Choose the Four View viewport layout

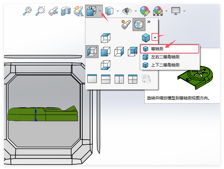click(x=133, y=79)
